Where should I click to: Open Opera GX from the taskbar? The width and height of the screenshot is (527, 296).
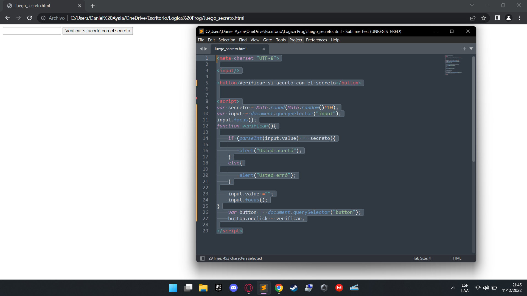249,288
